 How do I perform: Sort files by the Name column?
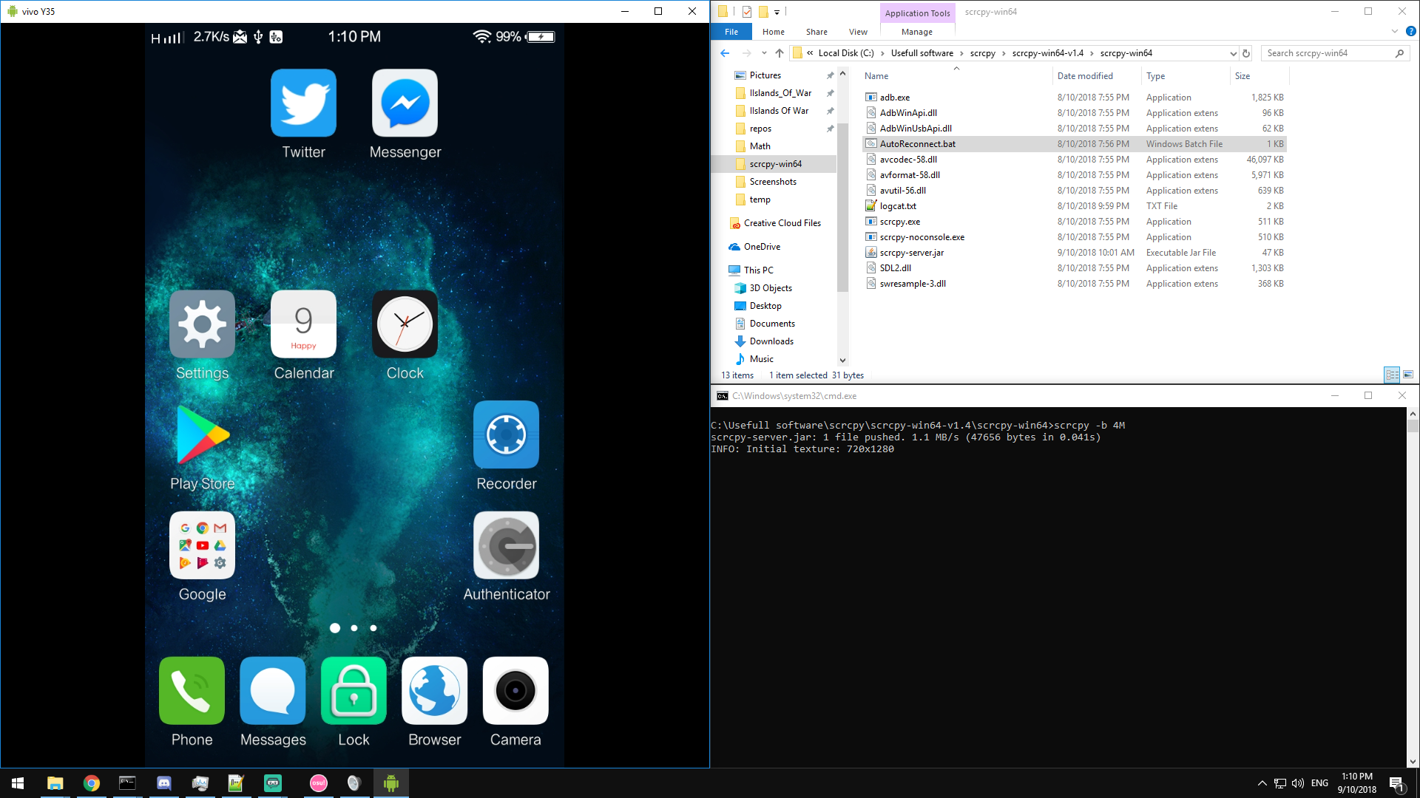[956, 76]
